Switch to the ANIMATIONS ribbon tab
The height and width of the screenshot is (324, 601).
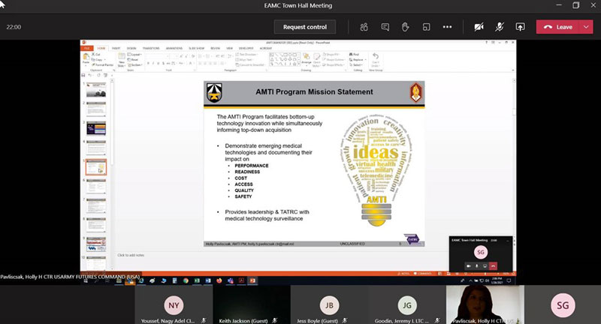coord(174,48)
